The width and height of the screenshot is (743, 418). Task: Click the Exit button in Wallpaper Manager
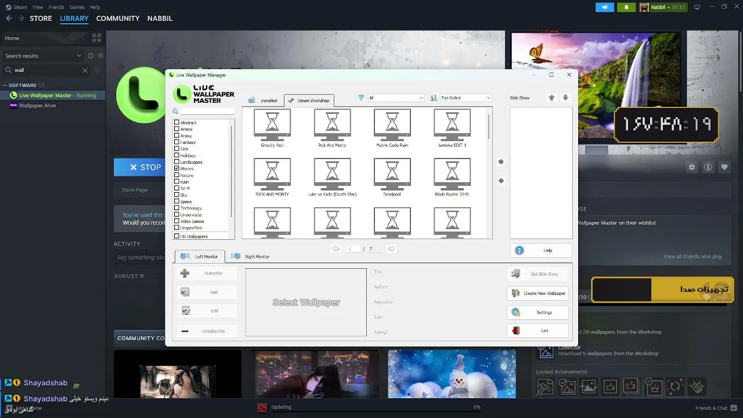(538, 330)
